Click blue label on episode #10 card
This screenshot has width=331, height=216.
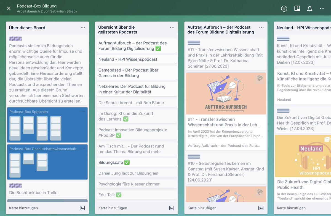tap(194, 157)
